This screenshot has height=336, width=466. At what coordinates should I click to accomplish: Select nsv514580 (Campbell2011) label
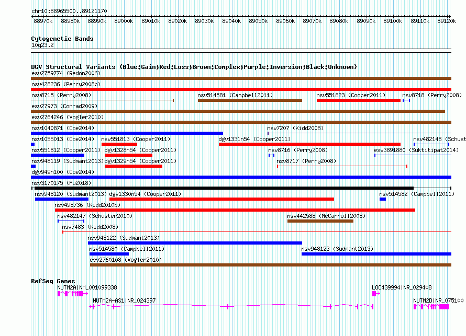(127, 249)
